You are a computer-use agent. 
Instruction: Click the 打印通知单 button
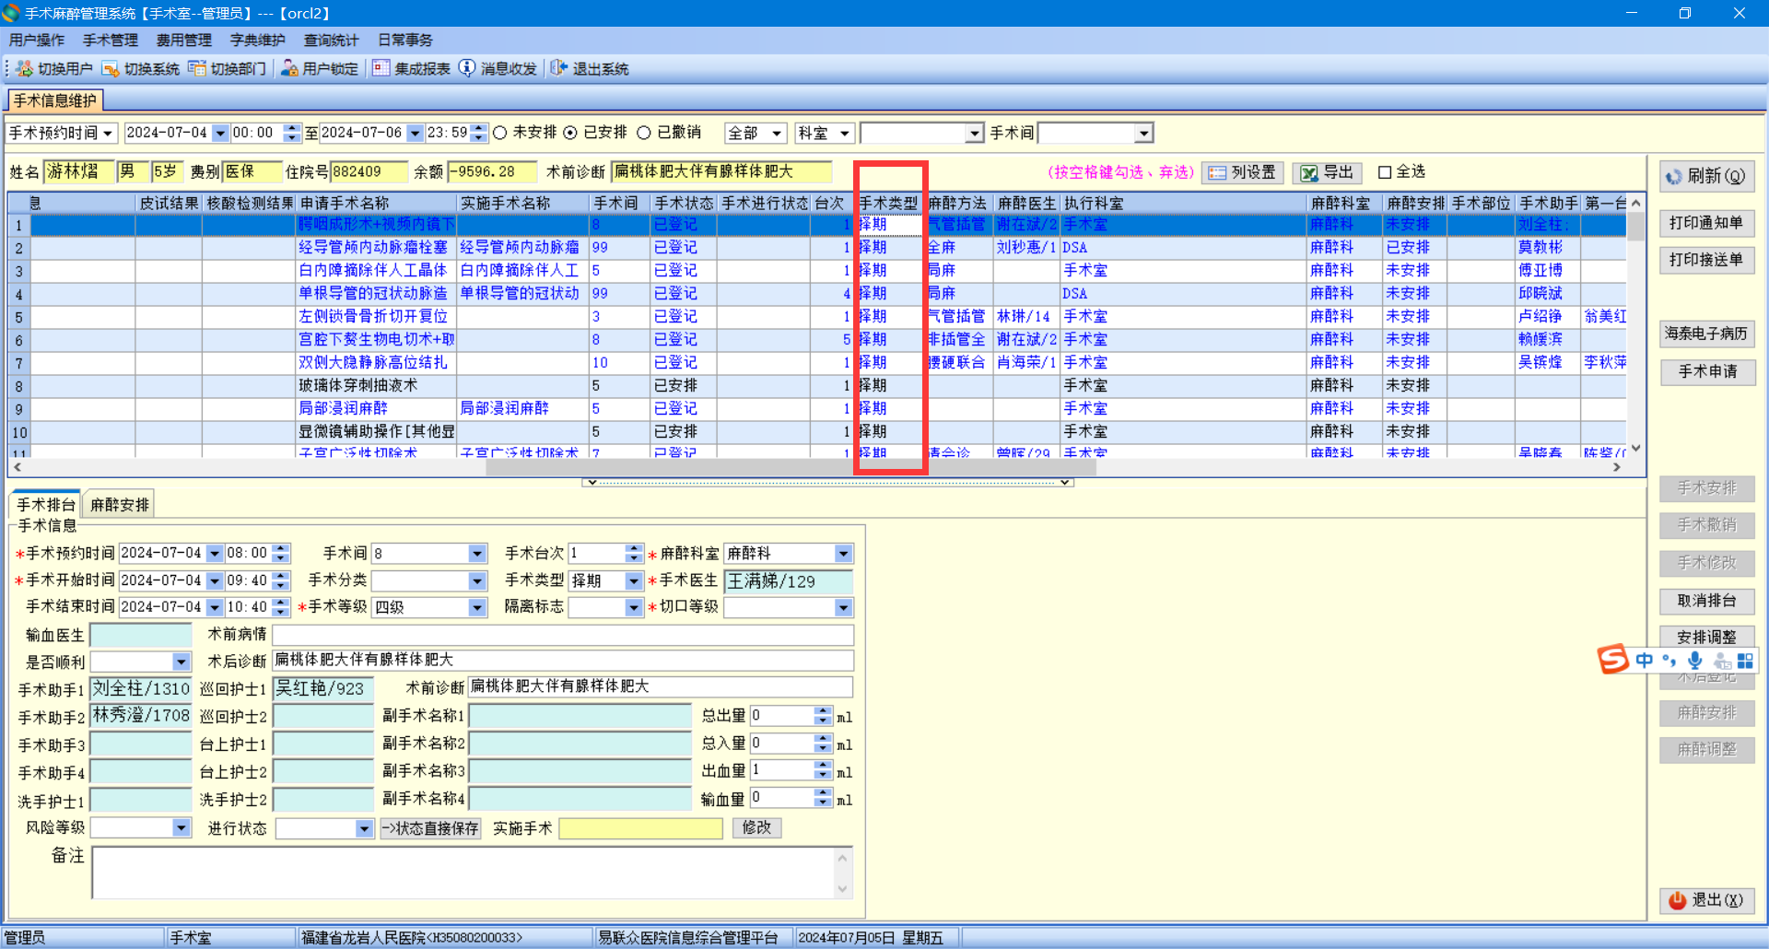[x=1706, y=223]
